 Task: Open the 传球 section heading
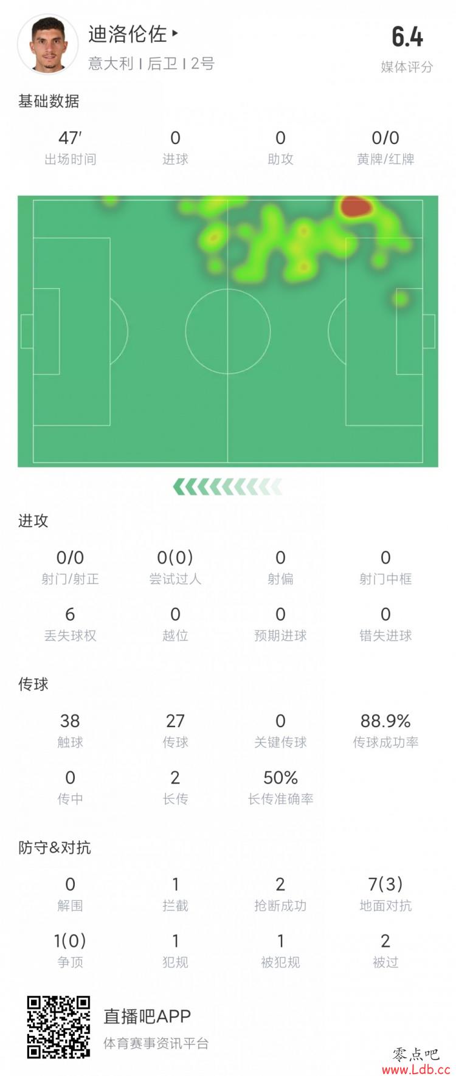[33, 684]
